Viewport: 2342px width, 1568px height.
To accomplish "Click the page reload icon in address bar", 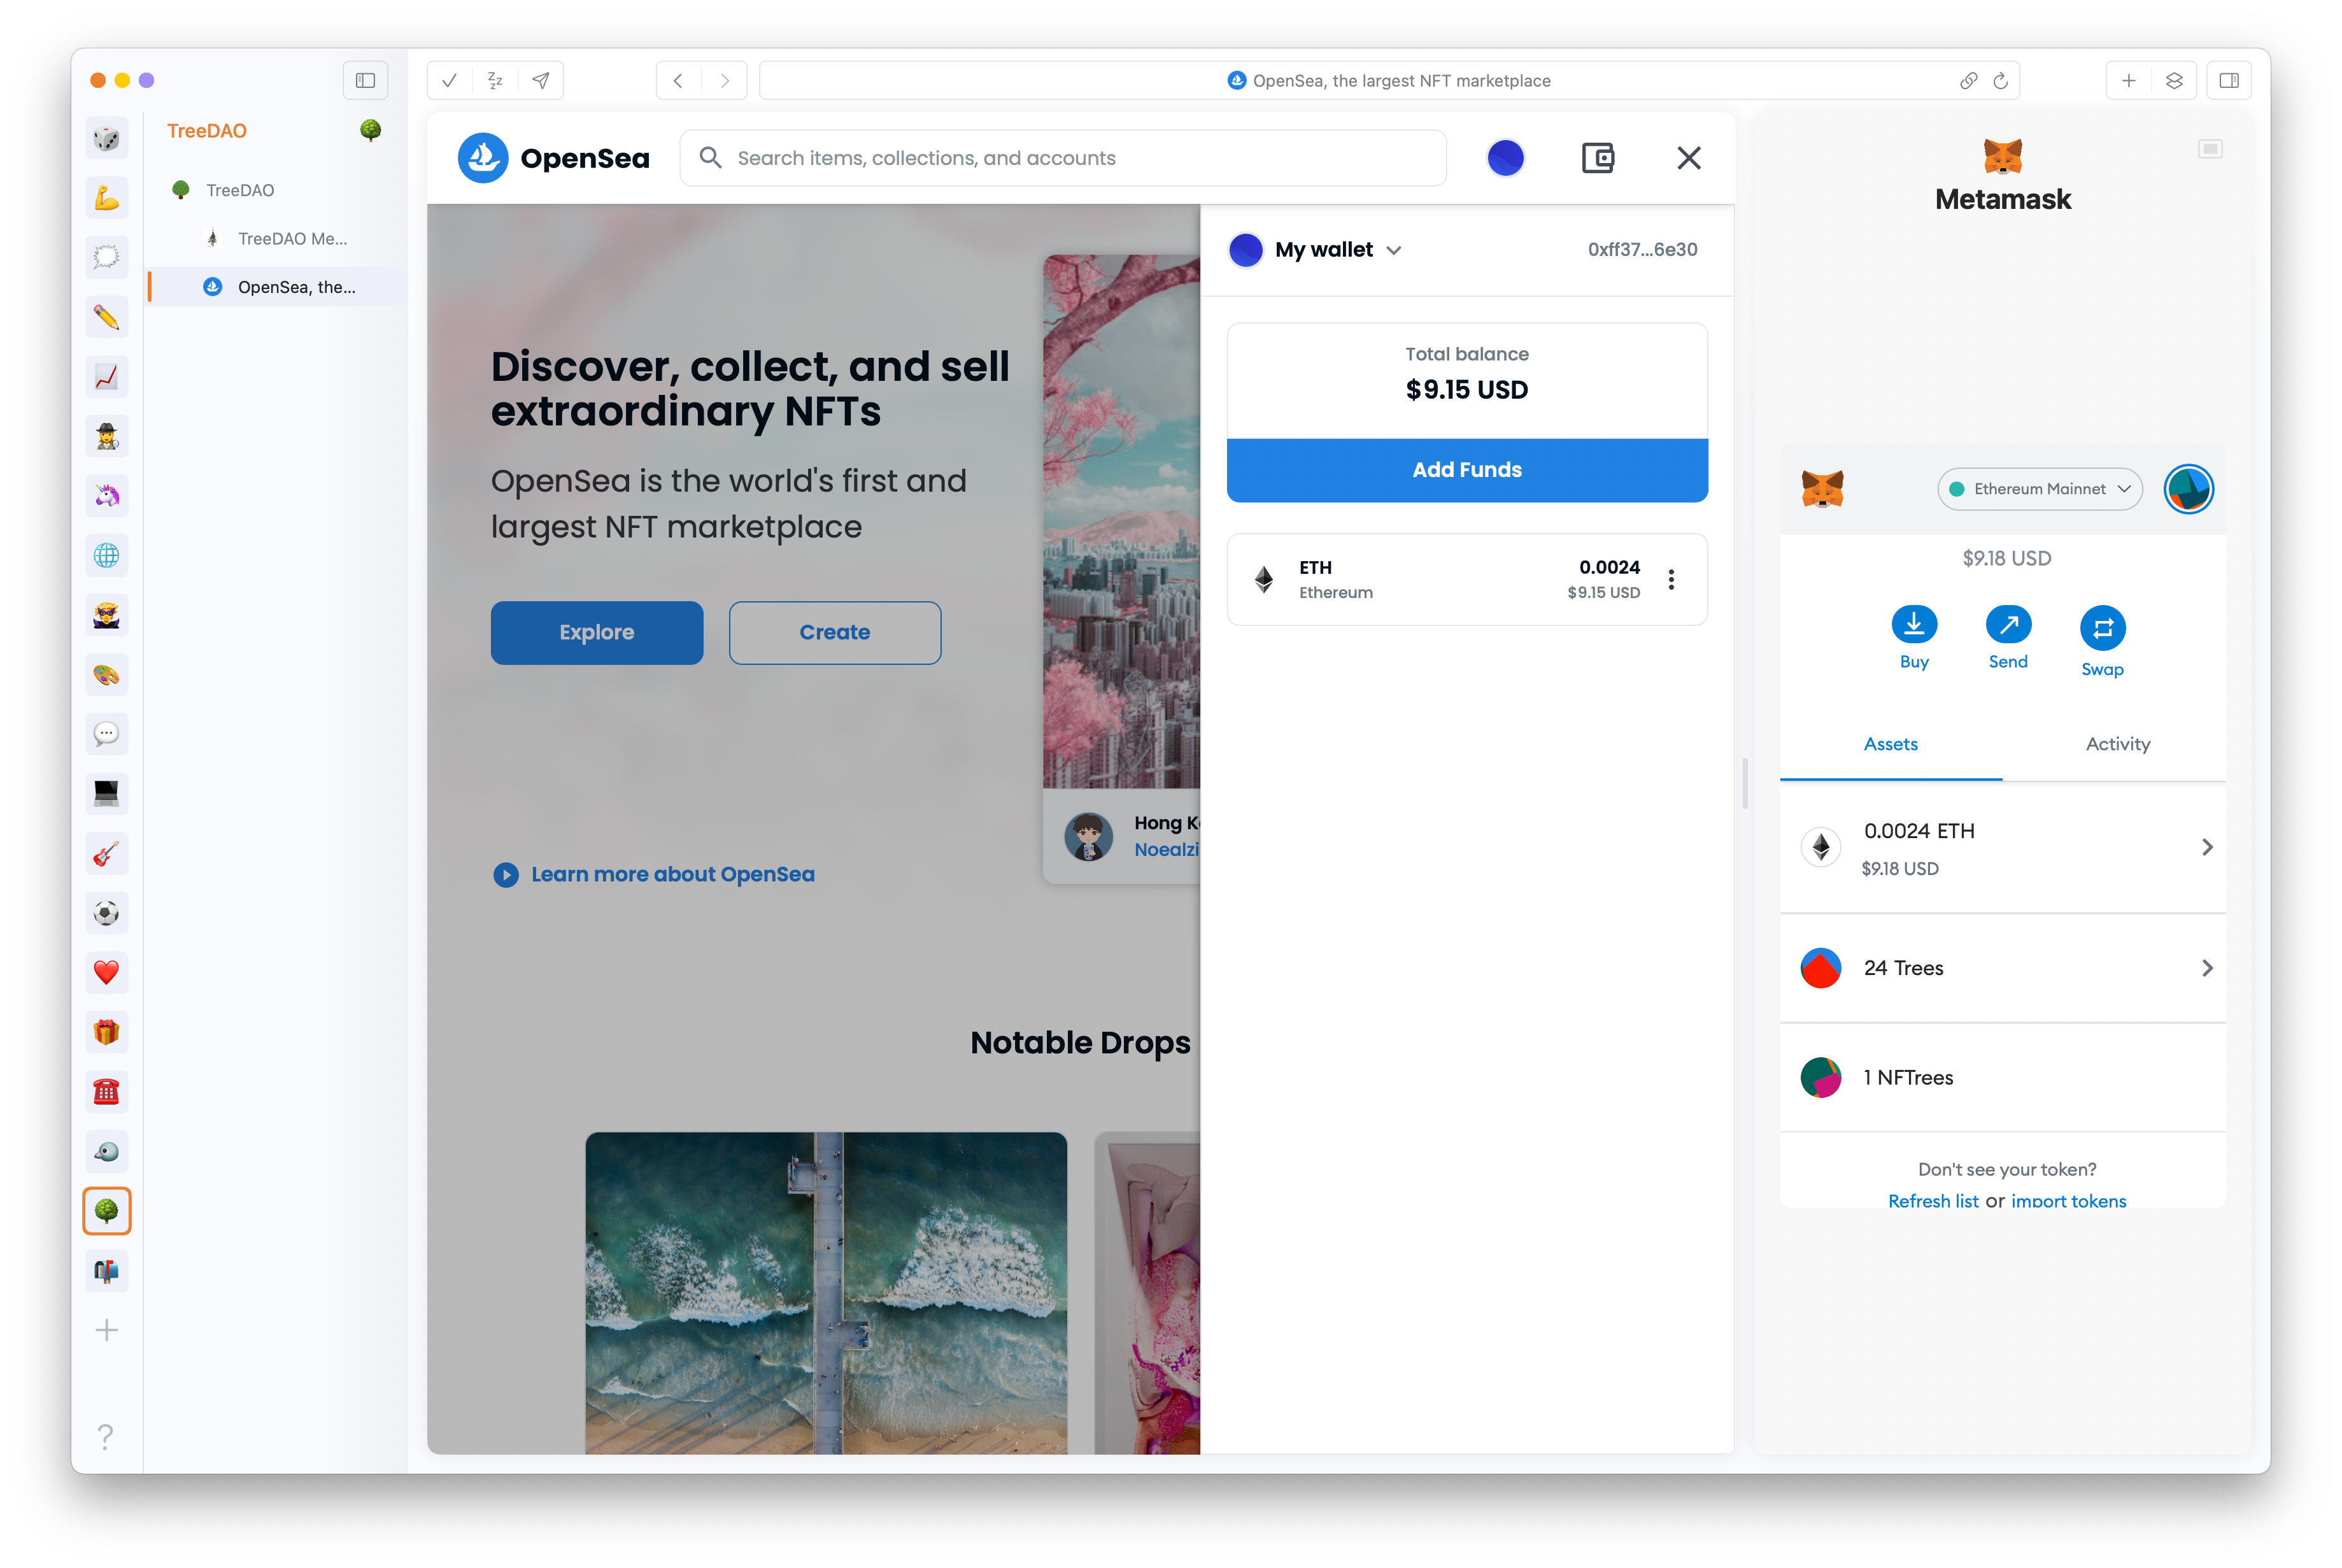I will 2000,81.
